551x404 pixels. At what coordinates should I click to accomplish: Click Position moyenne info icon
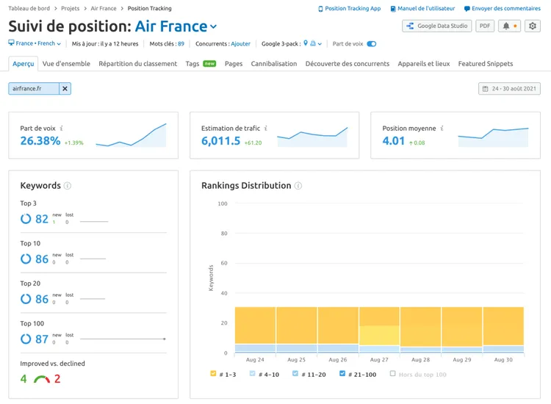[x=442, y=129]
